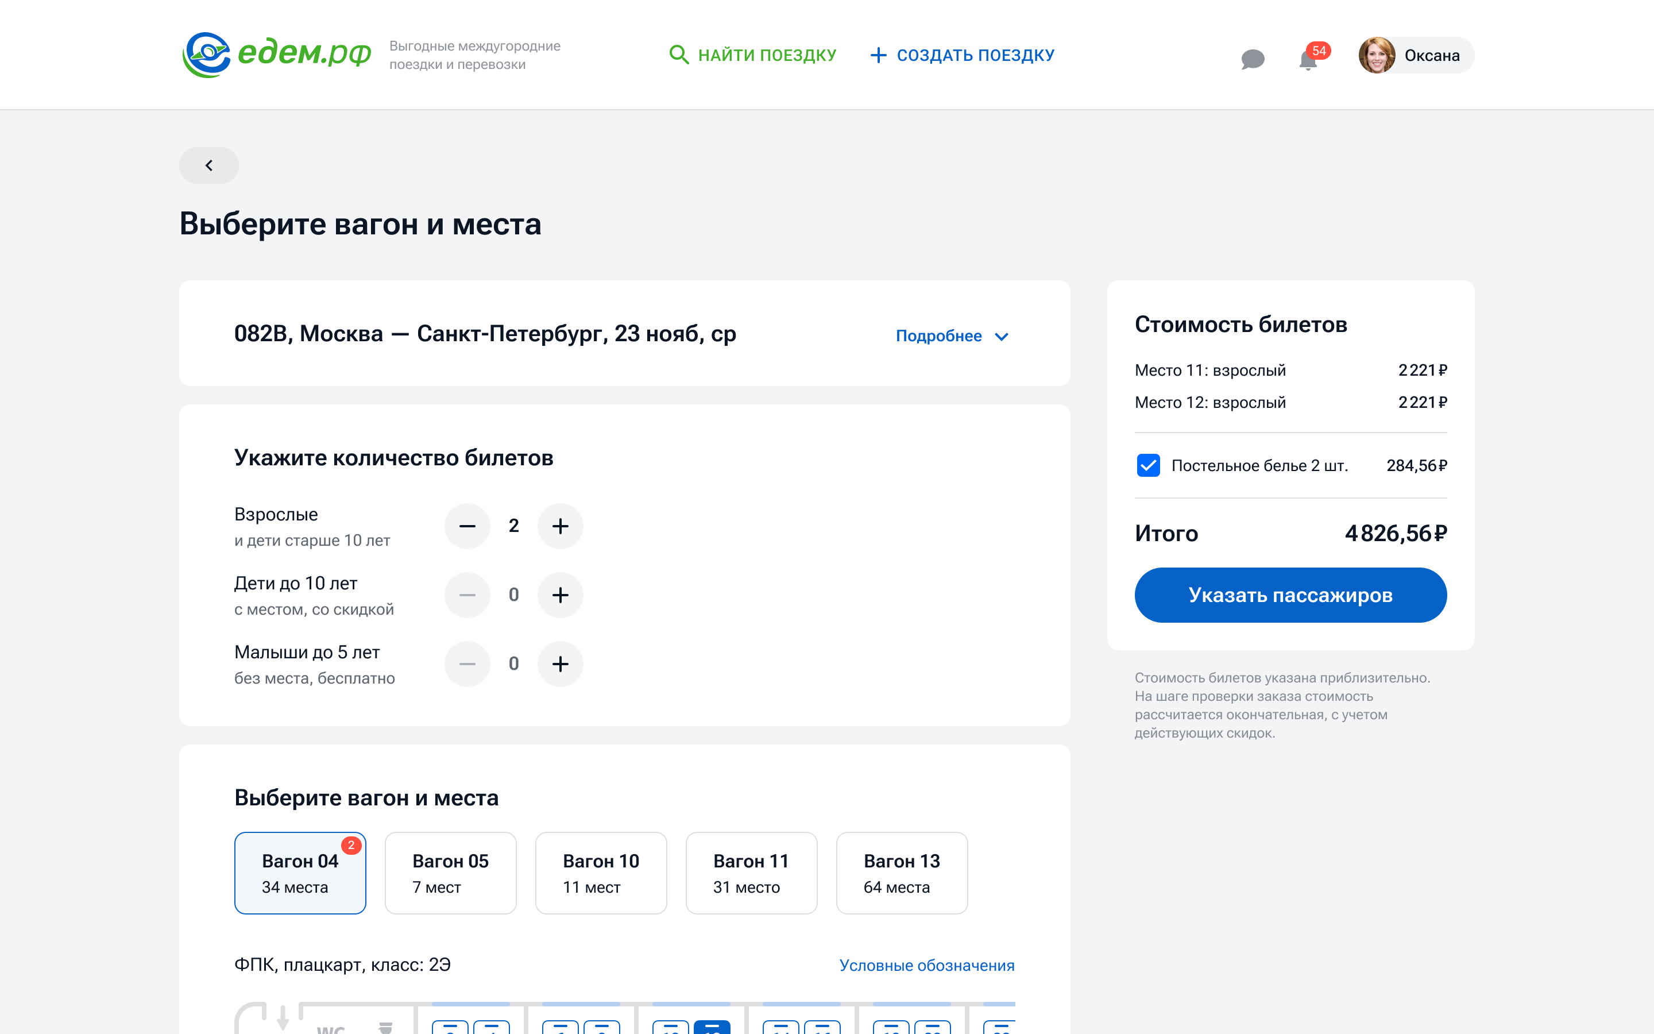This screenshot has width=1654, height=1034.
Task: Decrease adults ticket count with minus
Action: coord(467,526)
